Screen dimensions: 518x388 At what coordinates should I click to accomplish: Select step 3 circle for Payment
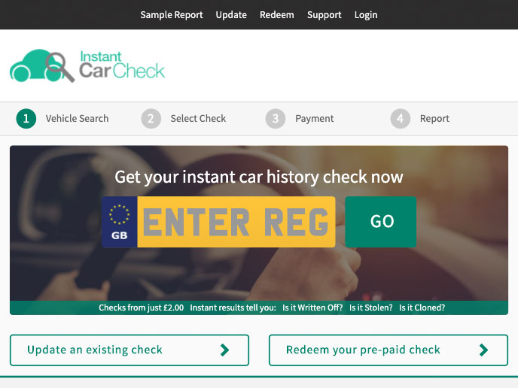click(276, 119)
